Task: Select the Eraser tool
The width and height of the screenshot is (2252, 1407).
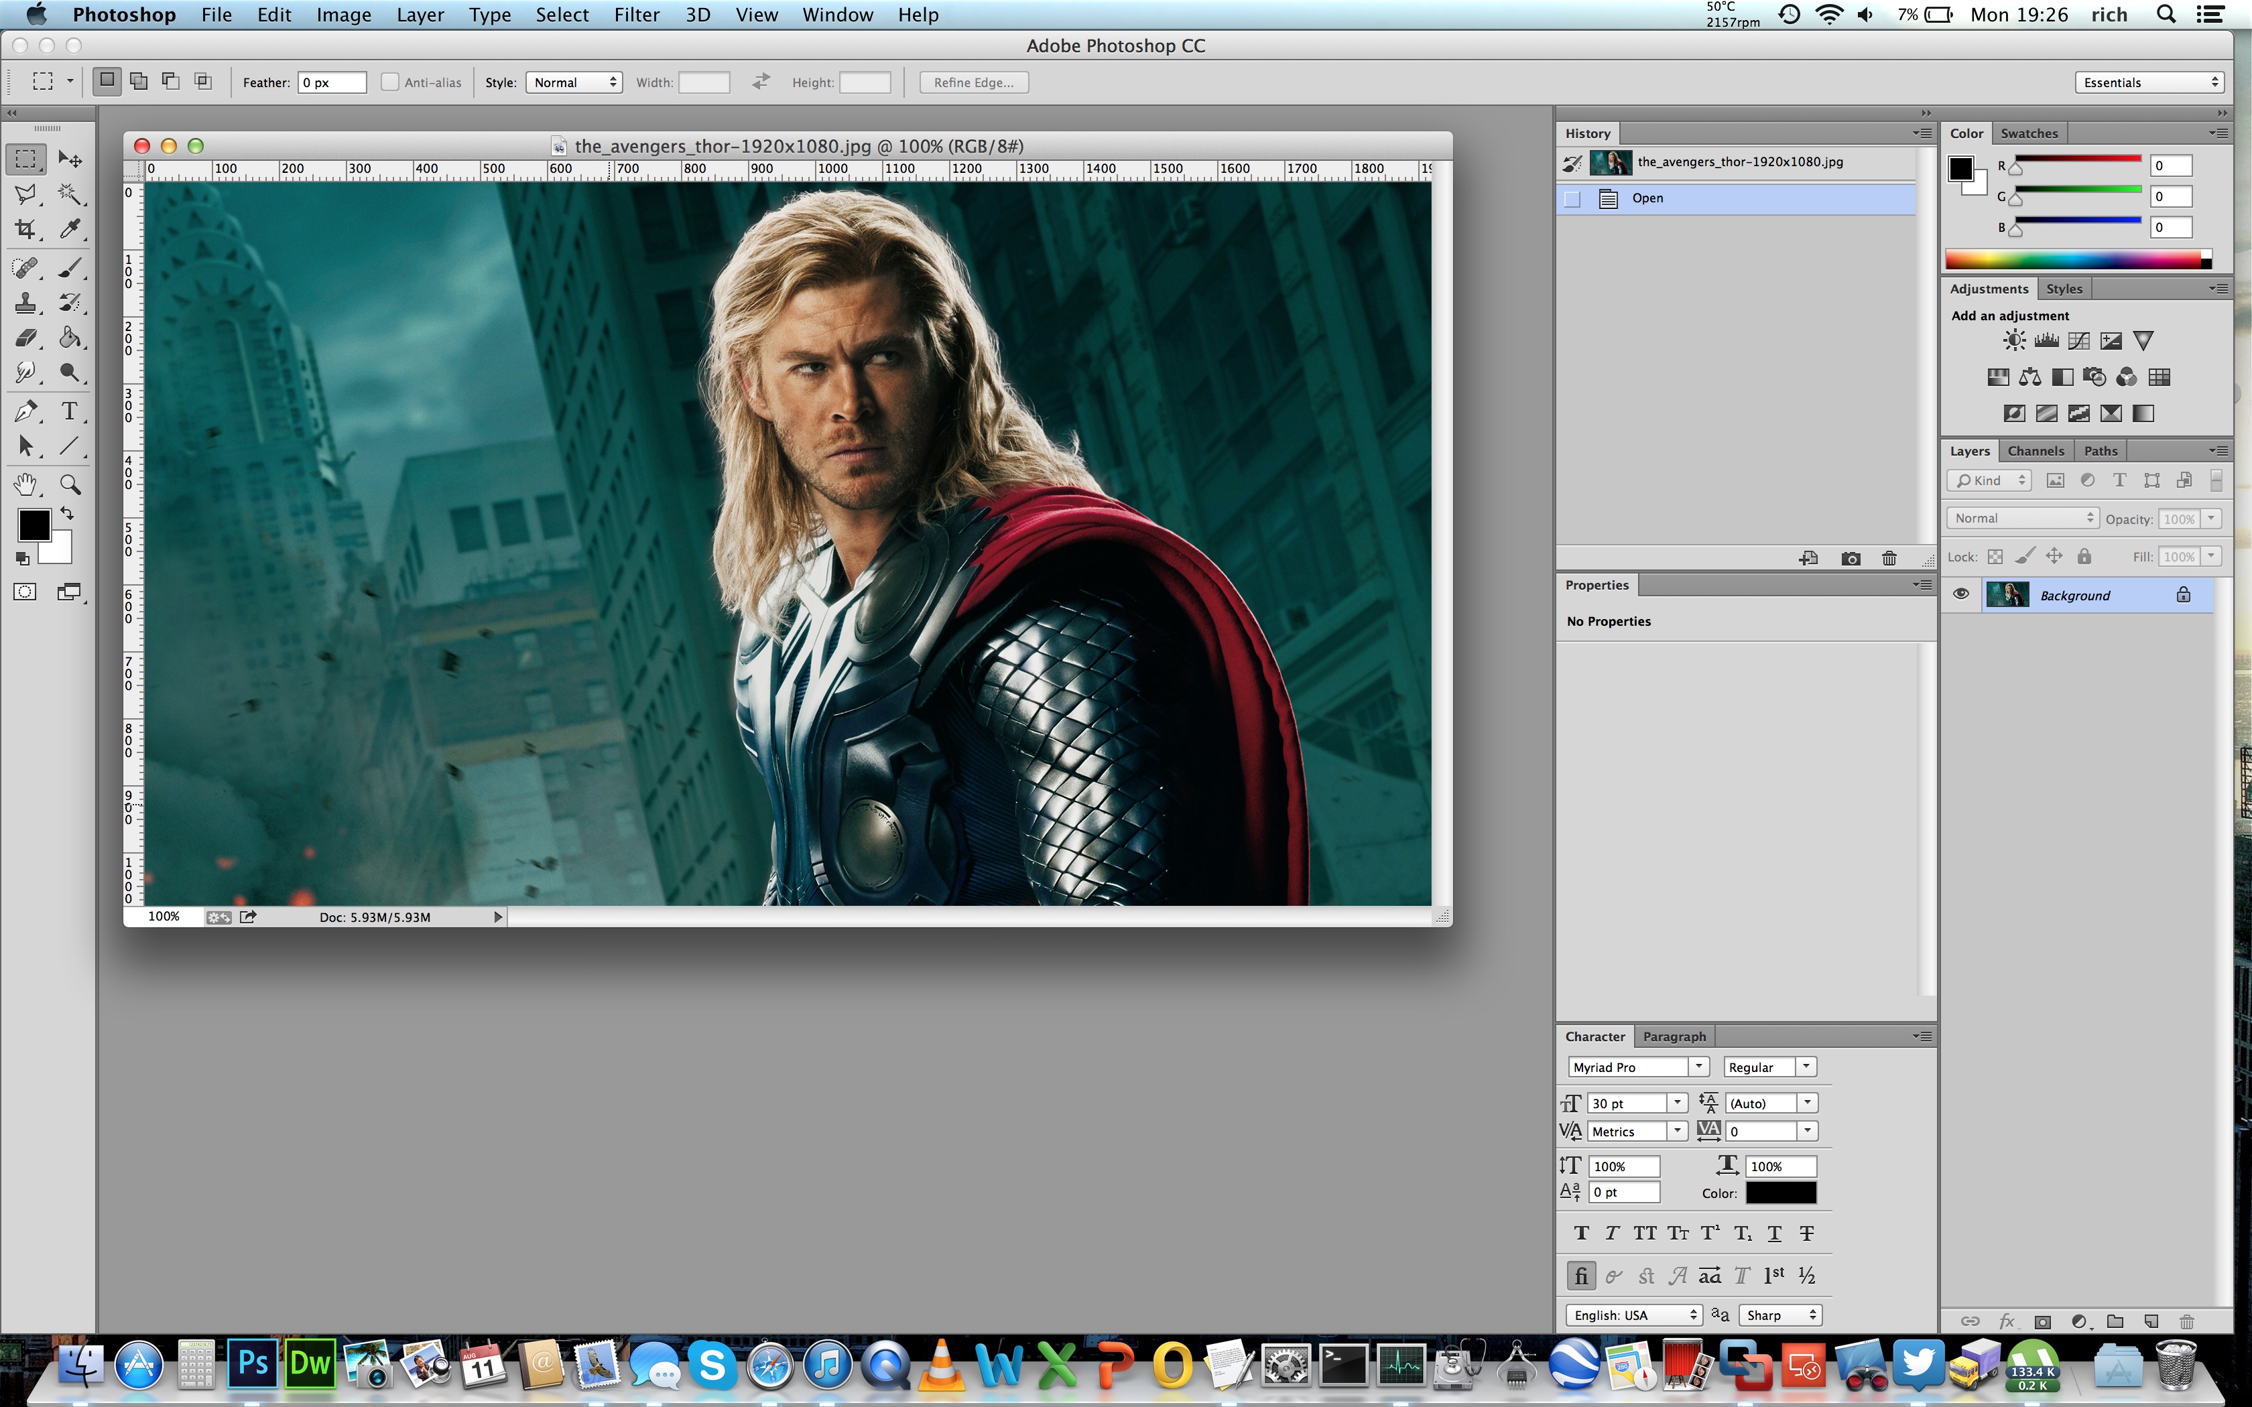Action: [x=25, y=338]
